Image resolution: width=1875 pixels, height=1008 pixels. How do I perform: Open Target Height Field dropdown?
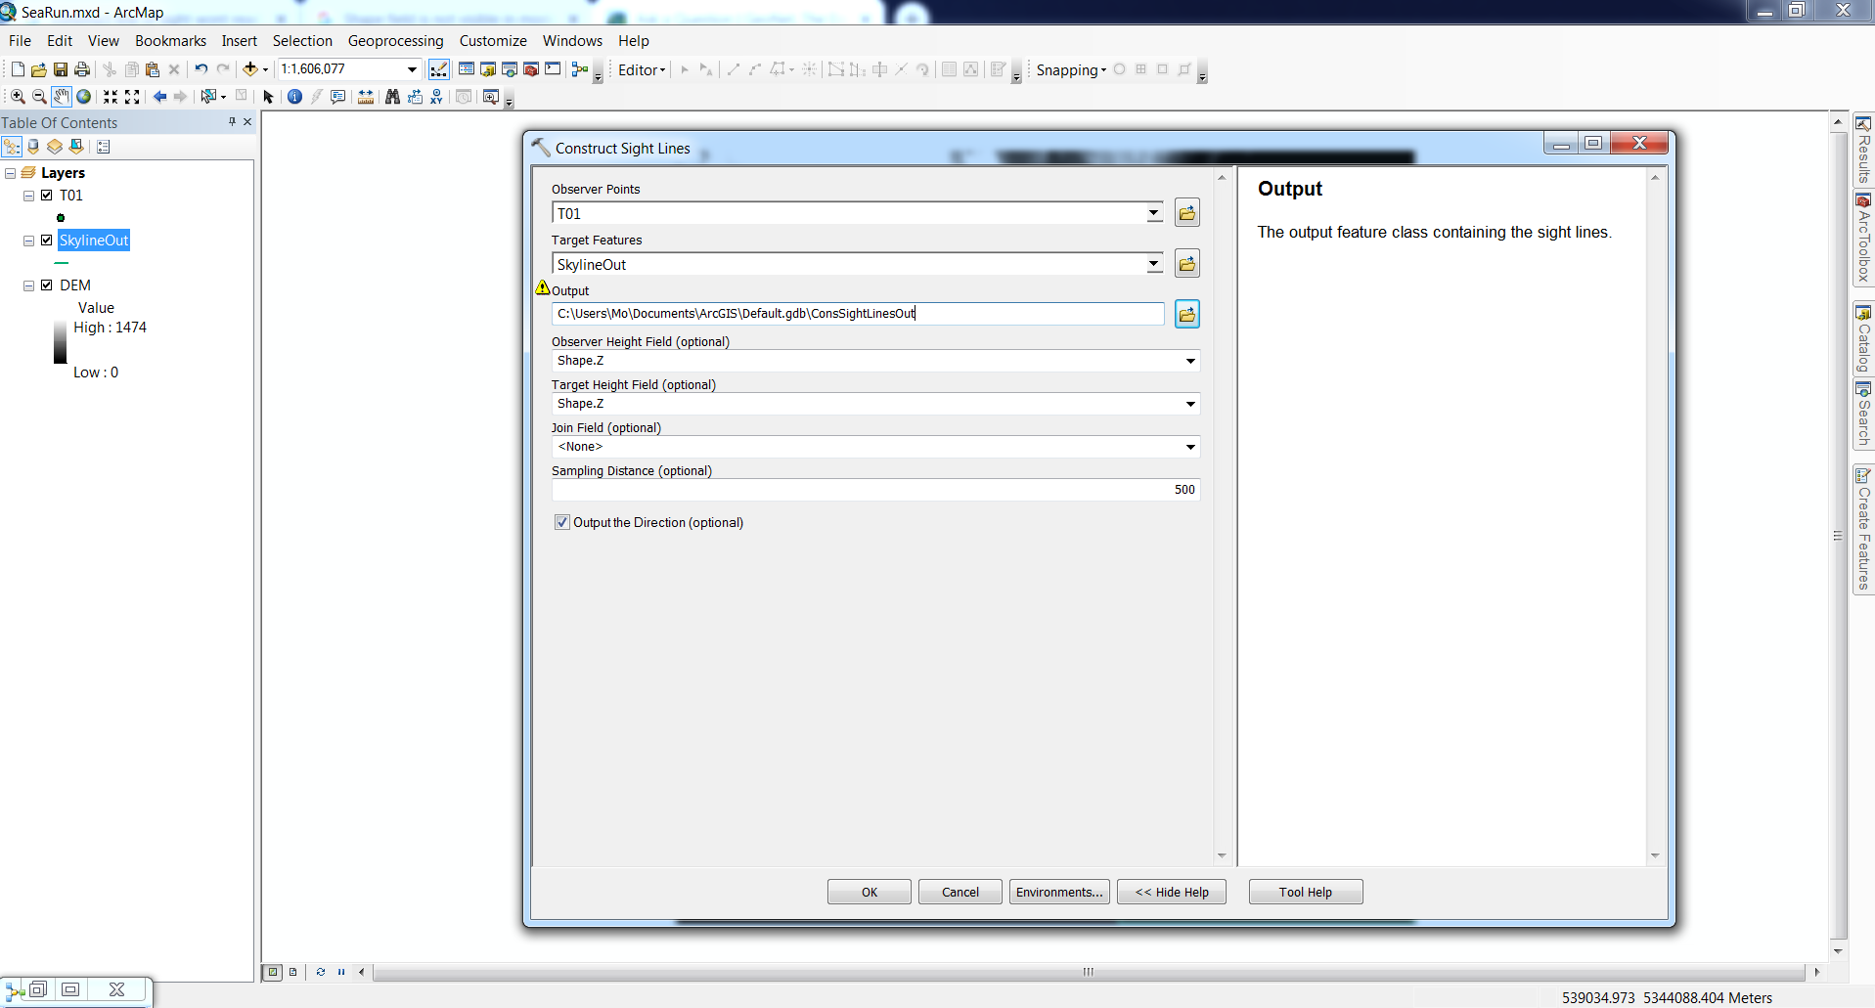point(1190,404)
